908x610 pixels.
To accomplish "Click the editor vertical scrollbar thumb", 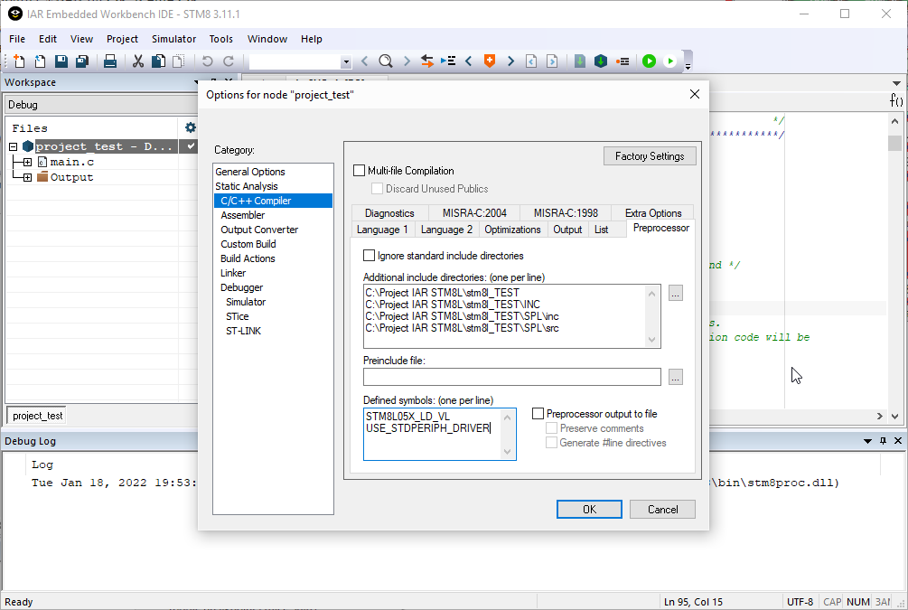I will click(894, 143).
